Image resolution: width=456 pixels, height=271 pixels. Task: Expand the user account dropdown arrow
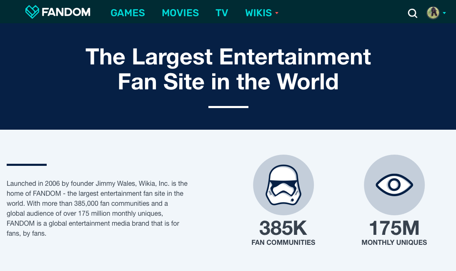[444, 13]
